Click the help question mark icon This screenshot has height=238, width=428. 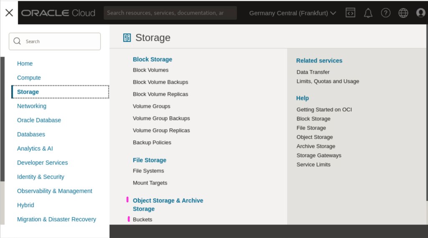click(386, 13)
